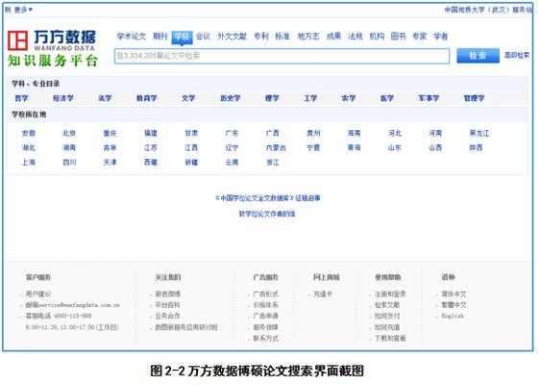Select the 期刊 tab
The image size is (540, 385).
[160, 37]
